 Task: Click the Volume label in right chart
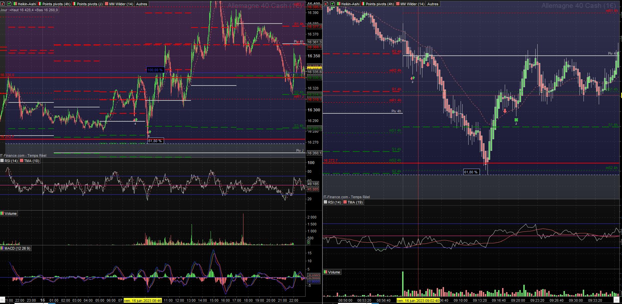(332, 272)
